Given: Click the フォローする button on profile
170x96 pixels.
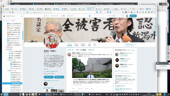Looking at the screenshot, I should pyautogui.click(x=129, y=45).
